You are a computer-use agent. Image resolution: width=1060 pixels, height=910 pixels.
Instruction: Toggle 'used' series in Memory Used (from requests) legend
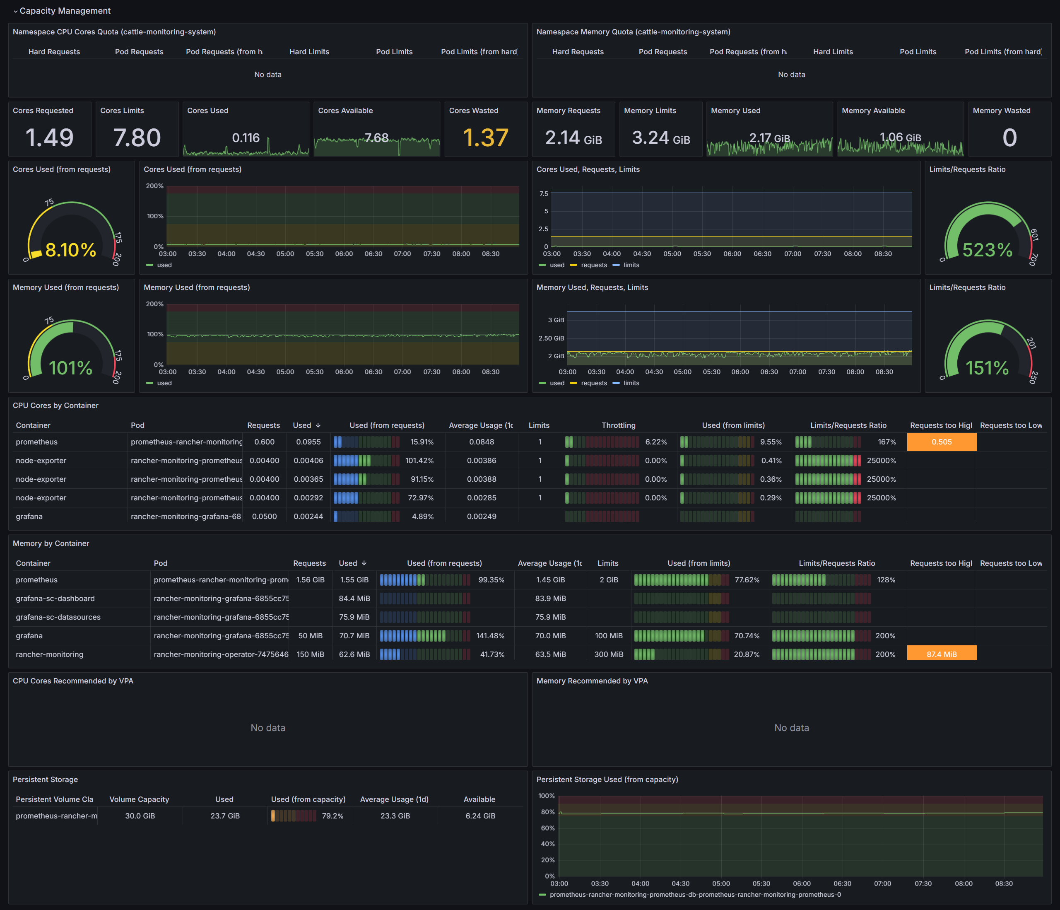(164, 383)
